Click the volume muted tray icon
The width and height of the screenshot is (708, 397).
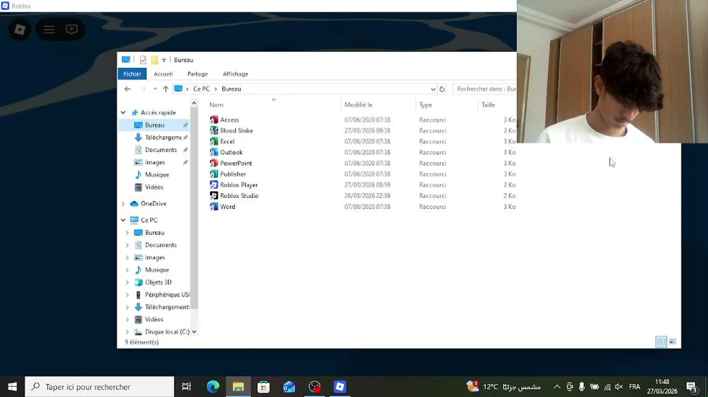click(x=619, y=387)
